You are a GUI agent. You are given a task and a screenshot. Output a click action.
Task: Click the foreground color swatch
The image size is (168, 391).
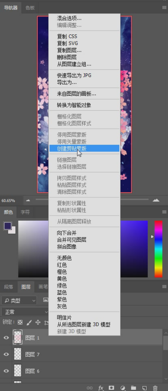8,226
